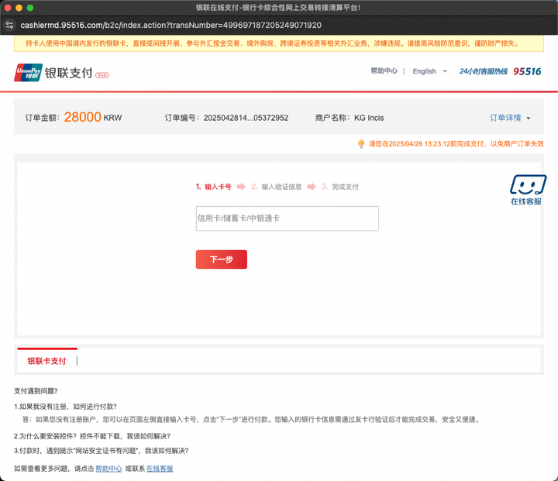
Task: Click FAQ 2 about installing the control
Action: pyautogui.click(x=92, y=436)
